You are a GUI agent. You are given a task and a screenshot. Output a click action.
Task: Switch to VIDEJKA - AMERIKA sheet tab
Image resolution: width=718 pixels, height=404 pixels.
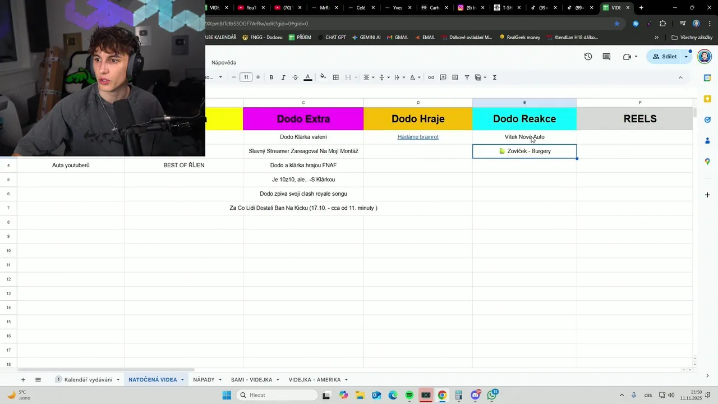point(315,380)
